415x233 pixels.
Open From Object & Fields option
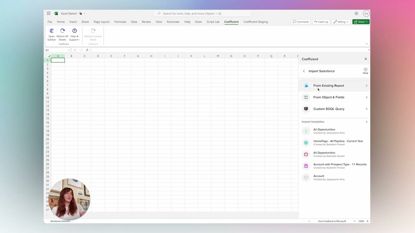tap(334, 97)
